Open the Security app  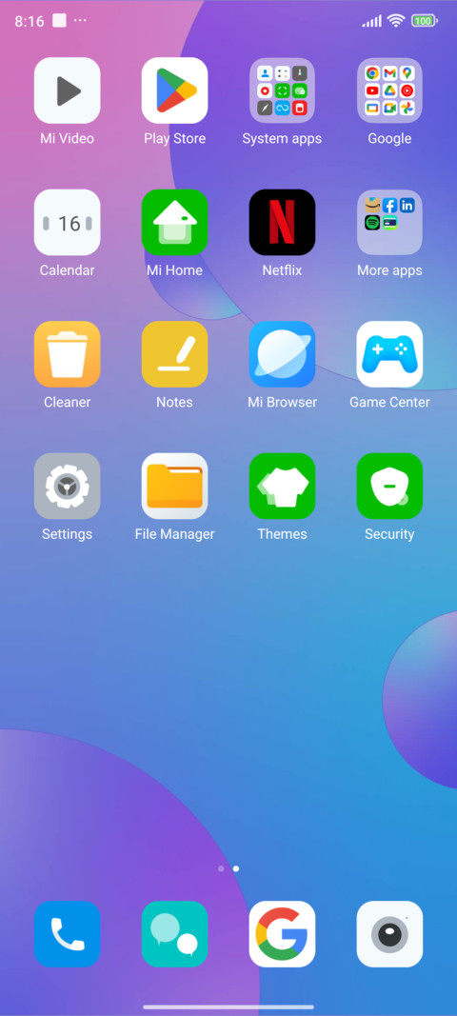(x=389, y=486)
